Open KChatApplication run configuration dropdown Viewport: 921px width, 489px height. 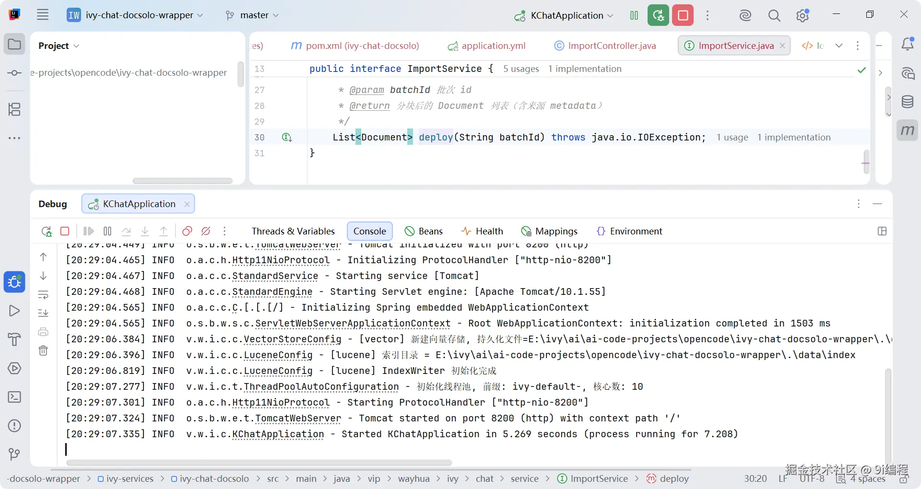point(564,15)
